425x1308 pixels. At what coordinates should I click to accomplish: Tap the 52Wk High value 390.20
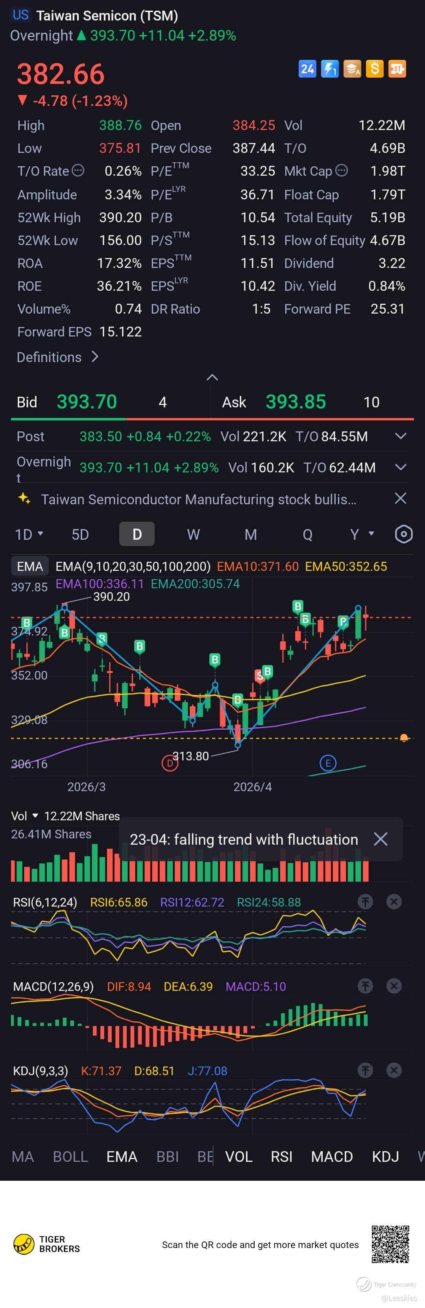[120, 217]
